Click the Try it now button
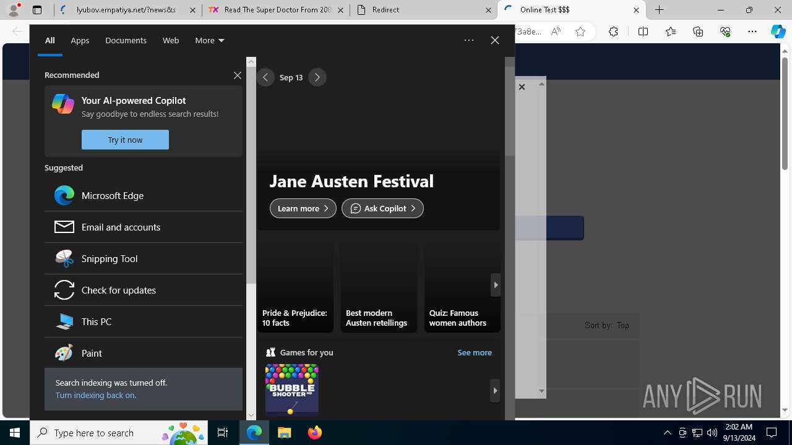The height and width of the screenshot is (445, 792). coord(125,140)
